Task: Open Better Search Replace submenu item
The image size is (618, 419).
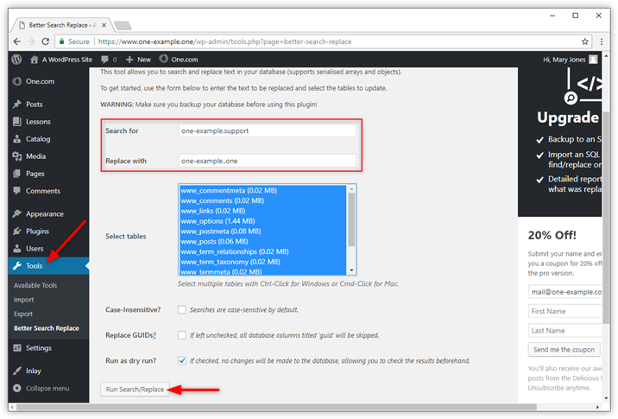Action: [47, 328]
